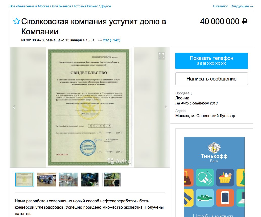Click the price 40 000 000 ₽
The height and width of the screenshot is (217, 261).
point(224,21)
